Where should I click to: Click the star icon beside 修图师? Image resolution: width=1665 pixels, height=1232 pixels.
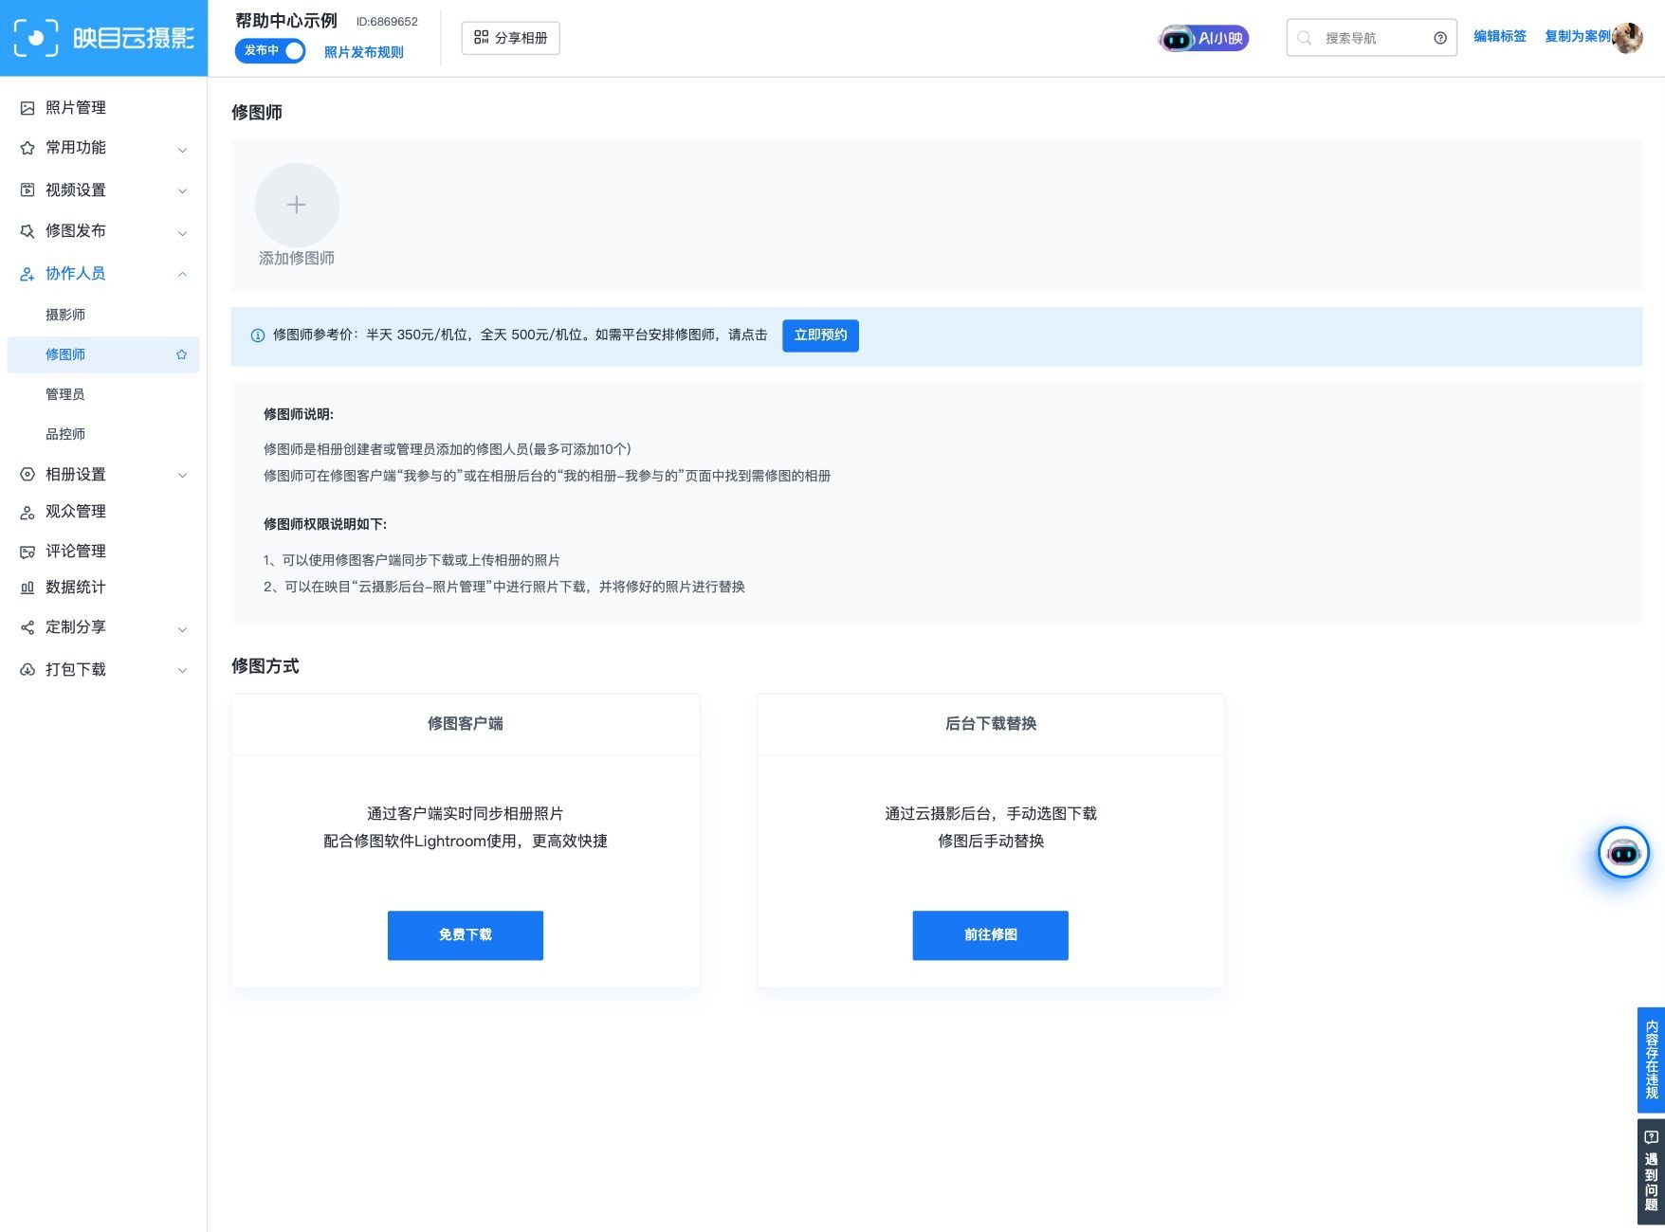[181, 354]
